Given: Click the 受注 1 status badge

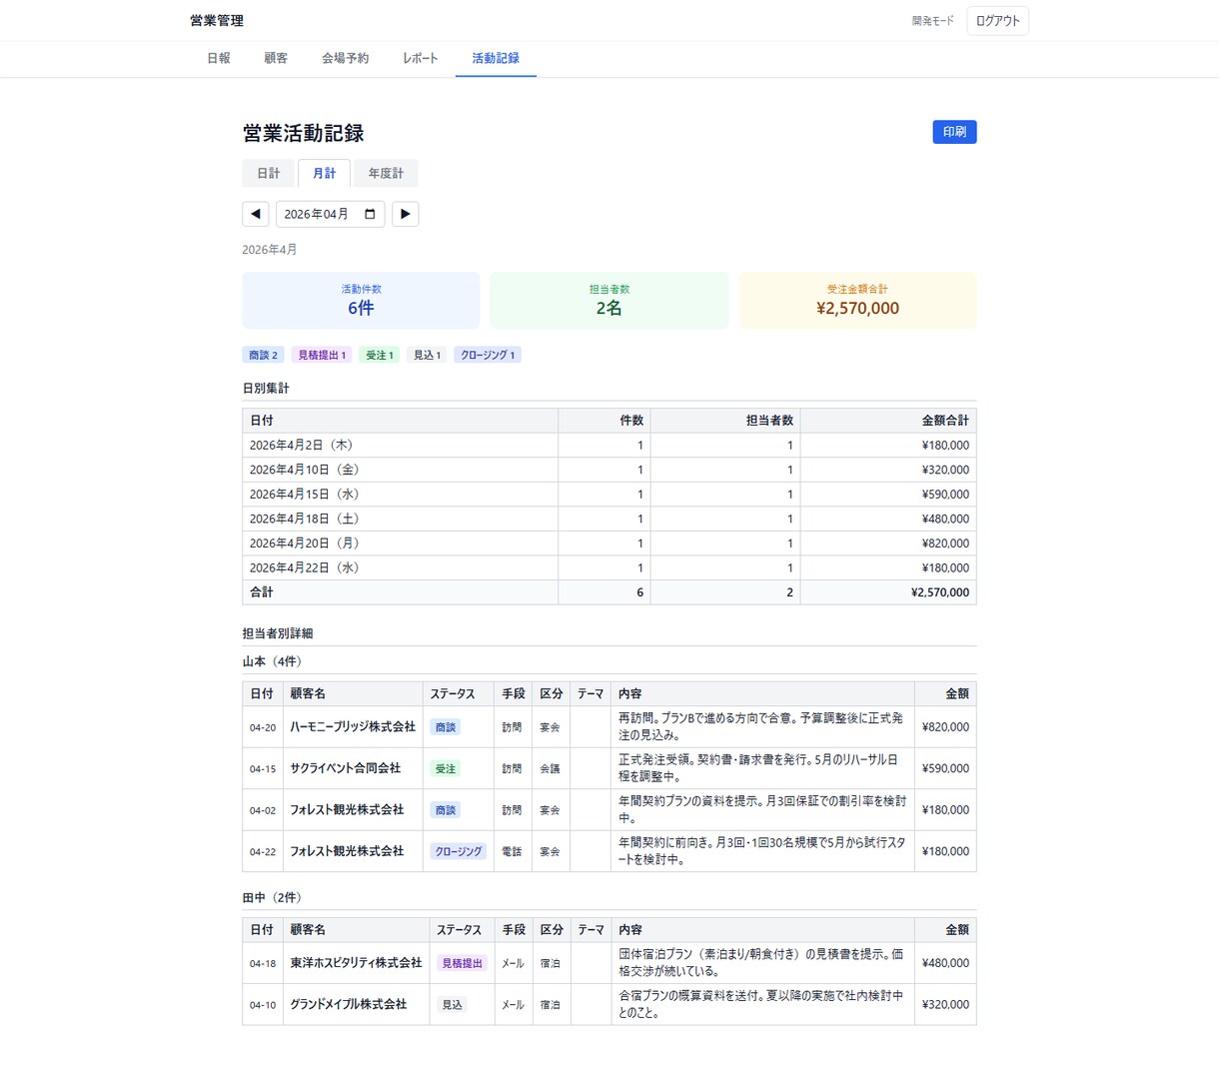Looking at the screenshot, I should point(380,355).
